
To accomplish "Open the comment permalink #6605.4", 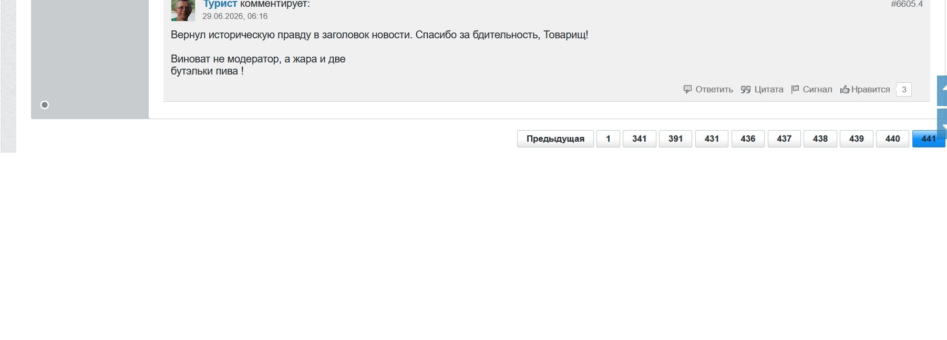I will coord(907,4).
